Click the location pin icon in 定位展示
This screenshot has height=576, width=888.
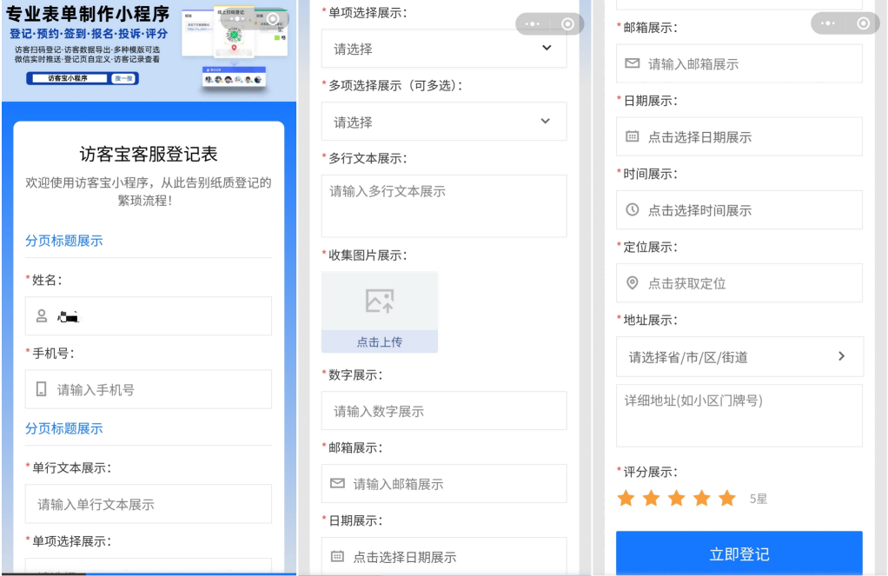pos(633,283)
